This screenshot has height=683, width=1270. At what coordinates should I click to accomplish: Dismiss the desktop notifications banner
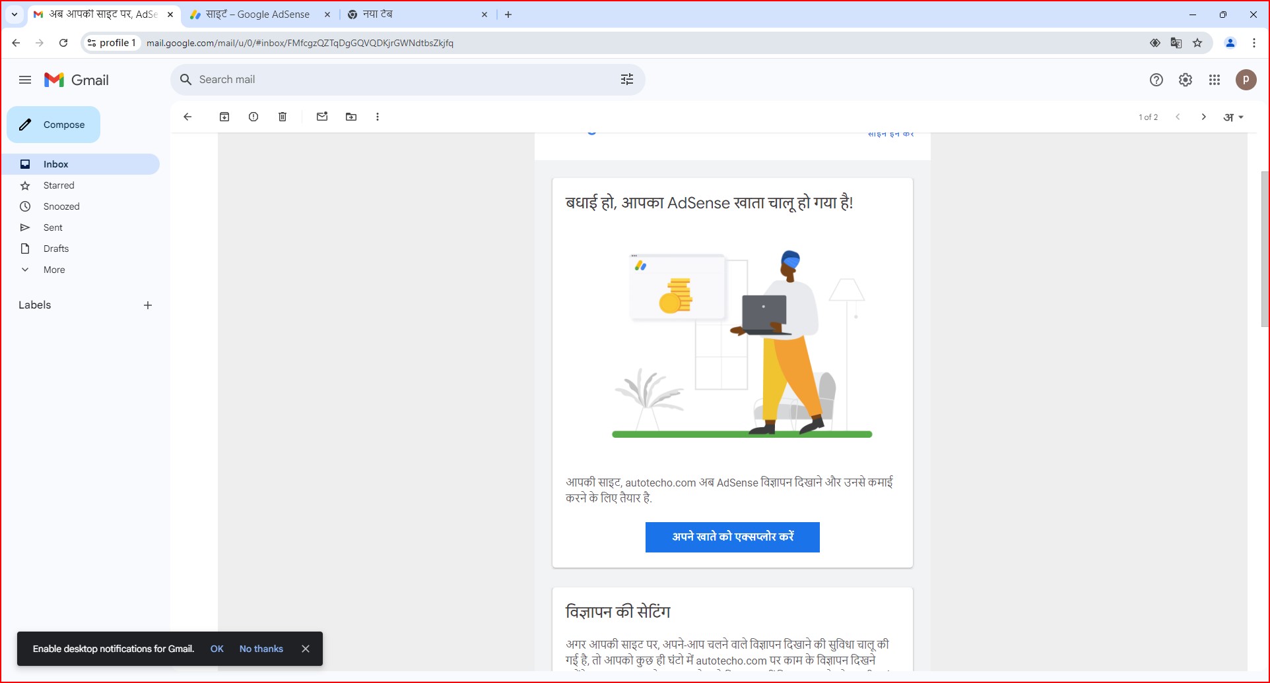(x=306, y=649)
